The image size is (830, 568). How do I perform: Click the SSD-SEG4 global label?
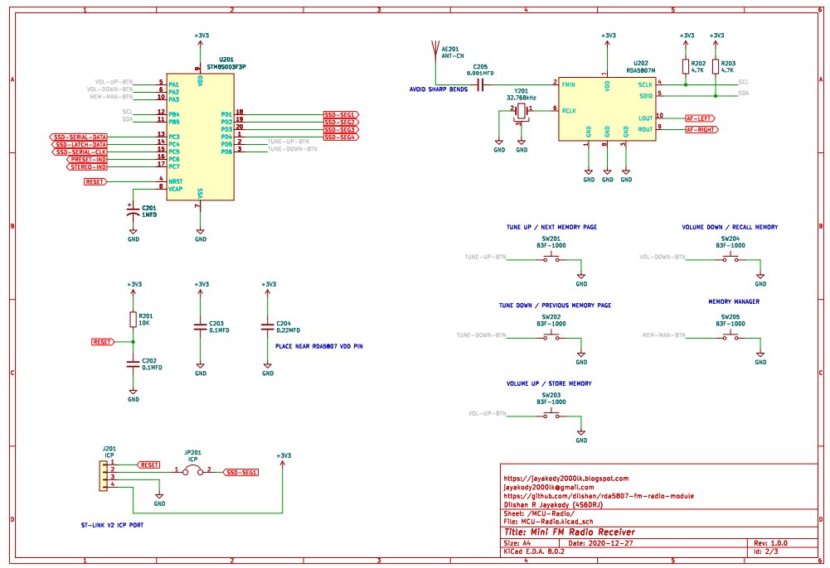pyautogui.click(x=340, y=137)
